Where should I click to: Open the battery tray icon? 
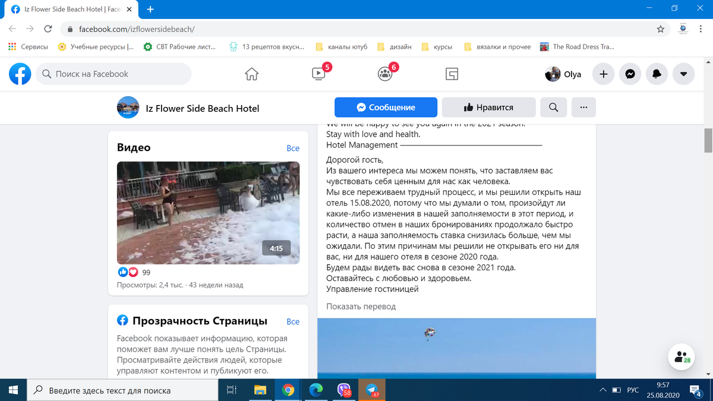click(617, 390)
